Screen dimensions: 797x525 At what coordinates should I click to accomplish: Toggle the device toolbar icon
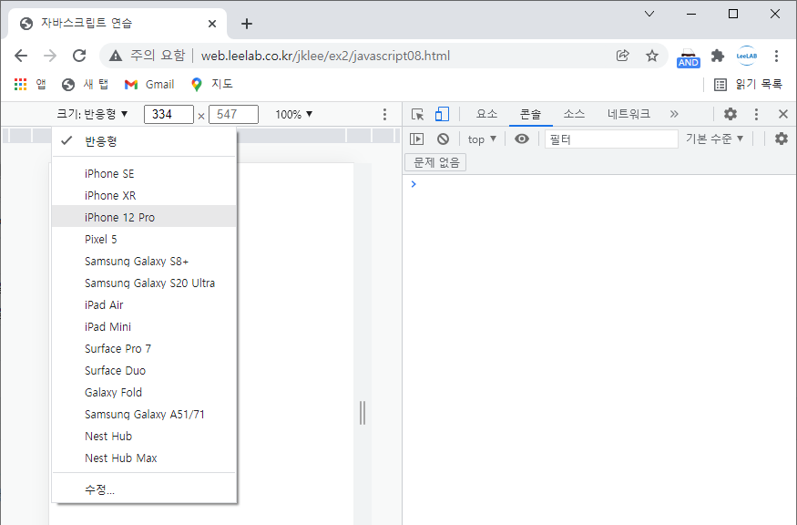[442, 114]
